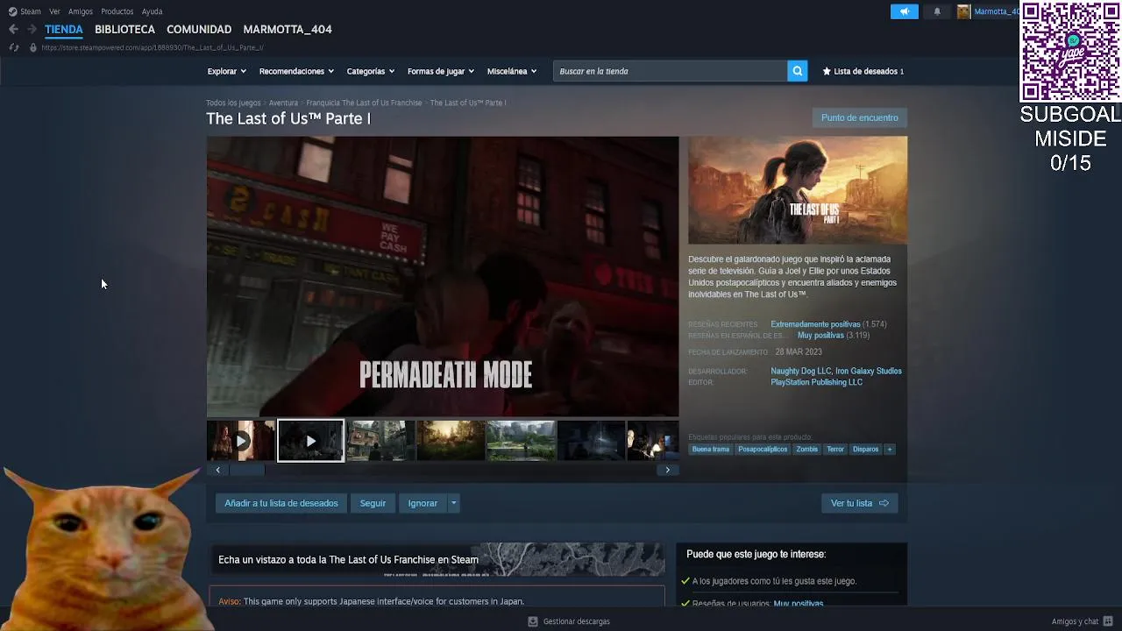Click Añadir a tu lista de deseados
1122x631 pixels.
pyautogui.click(x=281, y=503)
